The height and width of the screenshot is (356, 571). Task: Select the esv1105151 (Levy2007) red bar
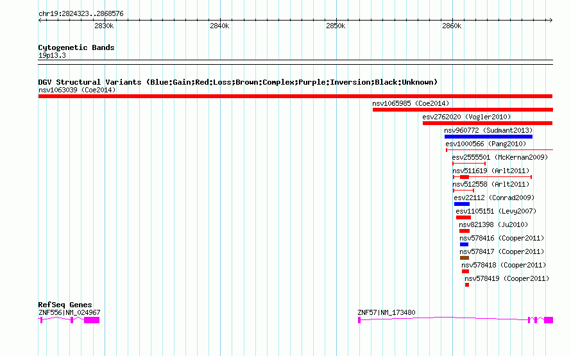tap(464, 217)
